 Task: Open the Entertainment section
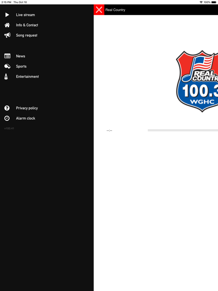click(x=27, y=77)
